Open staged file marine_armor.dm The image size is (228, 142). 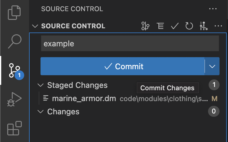point(84,99)
